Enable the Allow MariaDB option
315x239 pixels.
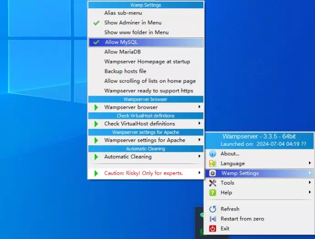tap(122, 52)
